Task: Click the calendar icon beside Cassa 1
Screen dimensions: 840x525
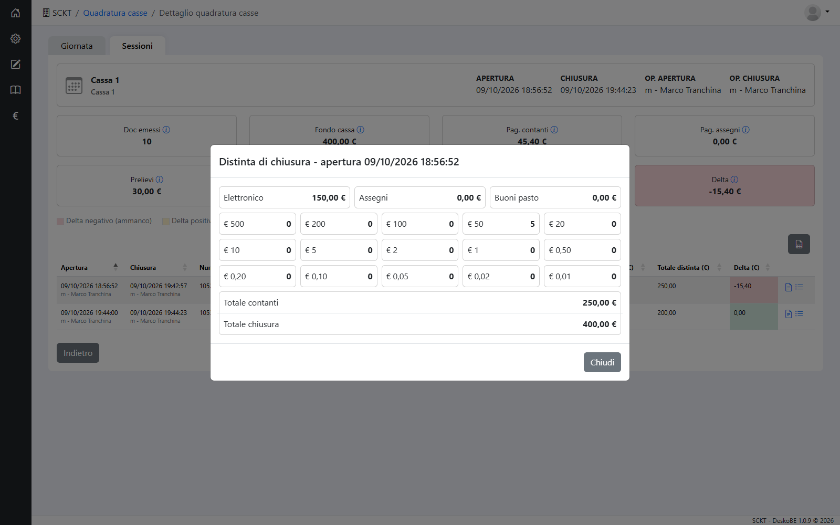Action: click(x=74, y=86)
